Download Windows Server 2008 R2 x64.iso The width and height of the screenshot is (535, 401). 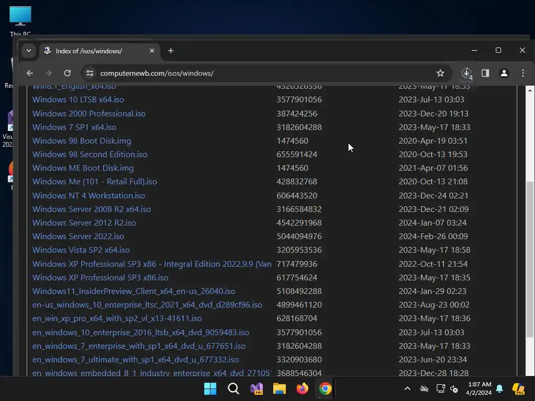coord(91,209)
